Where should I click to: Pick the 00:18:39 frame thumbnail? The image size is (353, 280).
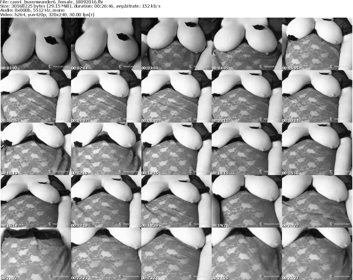point(176,201)
